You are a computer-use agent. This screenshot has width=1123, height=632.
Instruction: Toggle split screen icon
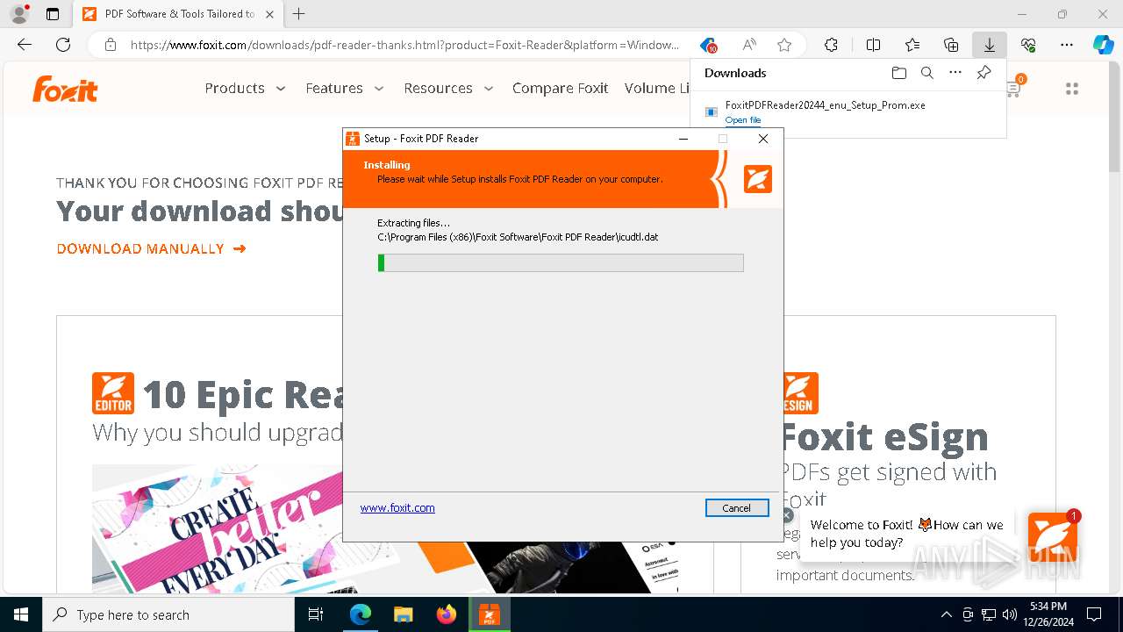tap(873, 45)
